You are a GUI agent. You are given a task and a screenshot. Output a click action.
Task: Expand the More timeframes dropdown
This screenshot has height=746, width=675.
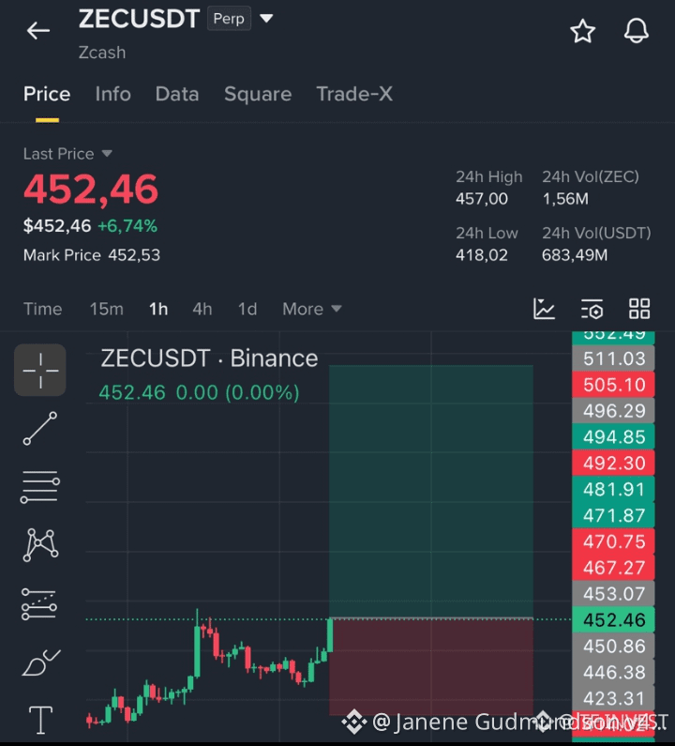(312, 310)
